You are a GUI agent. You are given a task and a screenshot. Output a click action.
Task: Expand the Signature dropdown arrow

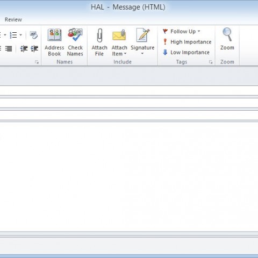pos(142,54)
